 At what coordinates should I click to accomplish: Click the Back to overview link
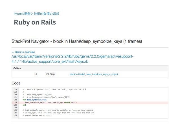pyautogui.click(x=23, y=52)
